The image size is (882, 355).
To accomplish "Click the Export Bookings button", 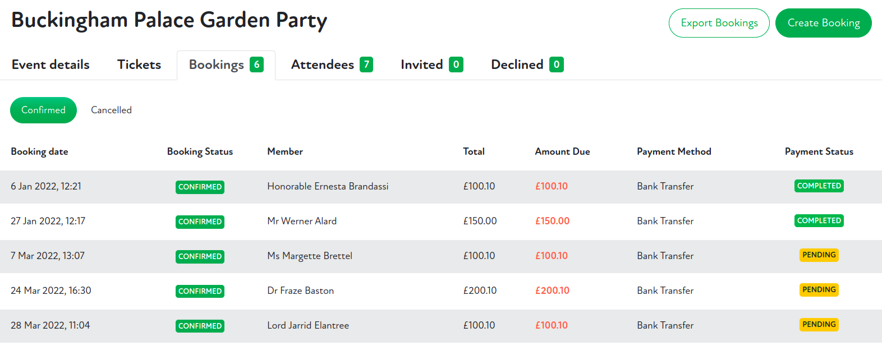I will tap(719, 23).
